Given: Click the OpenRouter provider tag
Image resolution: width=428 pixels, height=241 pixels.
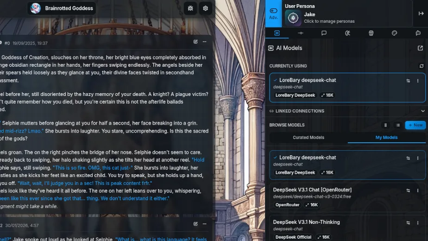Looking at the screenshot, I should tap(287, 205).
